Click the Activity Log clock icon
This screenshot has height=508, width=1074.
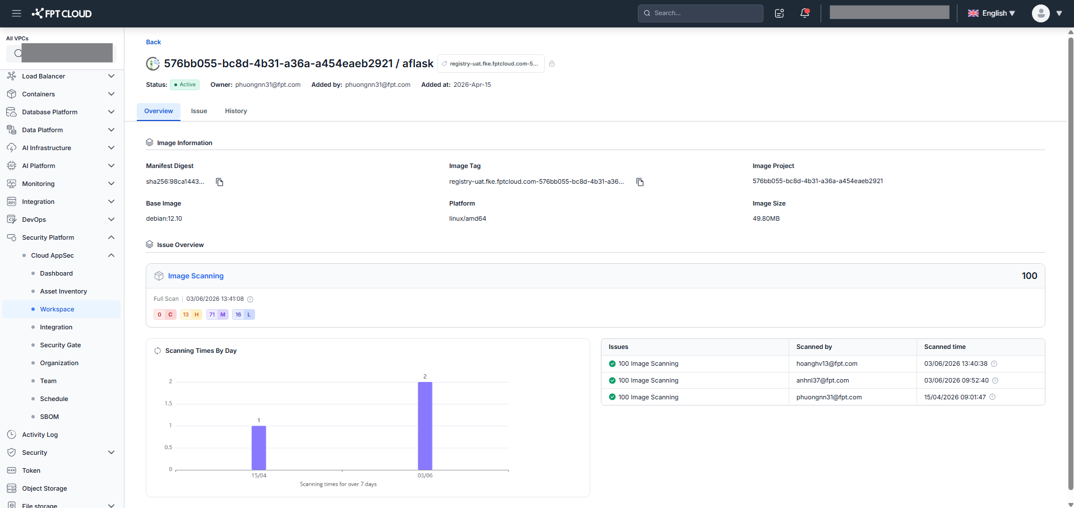tap(12, 435)
